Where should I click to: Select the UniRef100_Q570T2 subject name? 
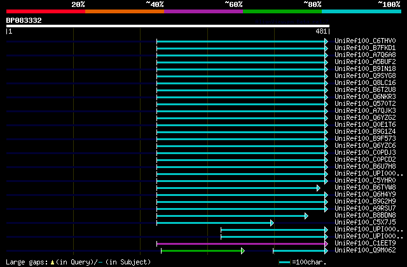(365, 104)
